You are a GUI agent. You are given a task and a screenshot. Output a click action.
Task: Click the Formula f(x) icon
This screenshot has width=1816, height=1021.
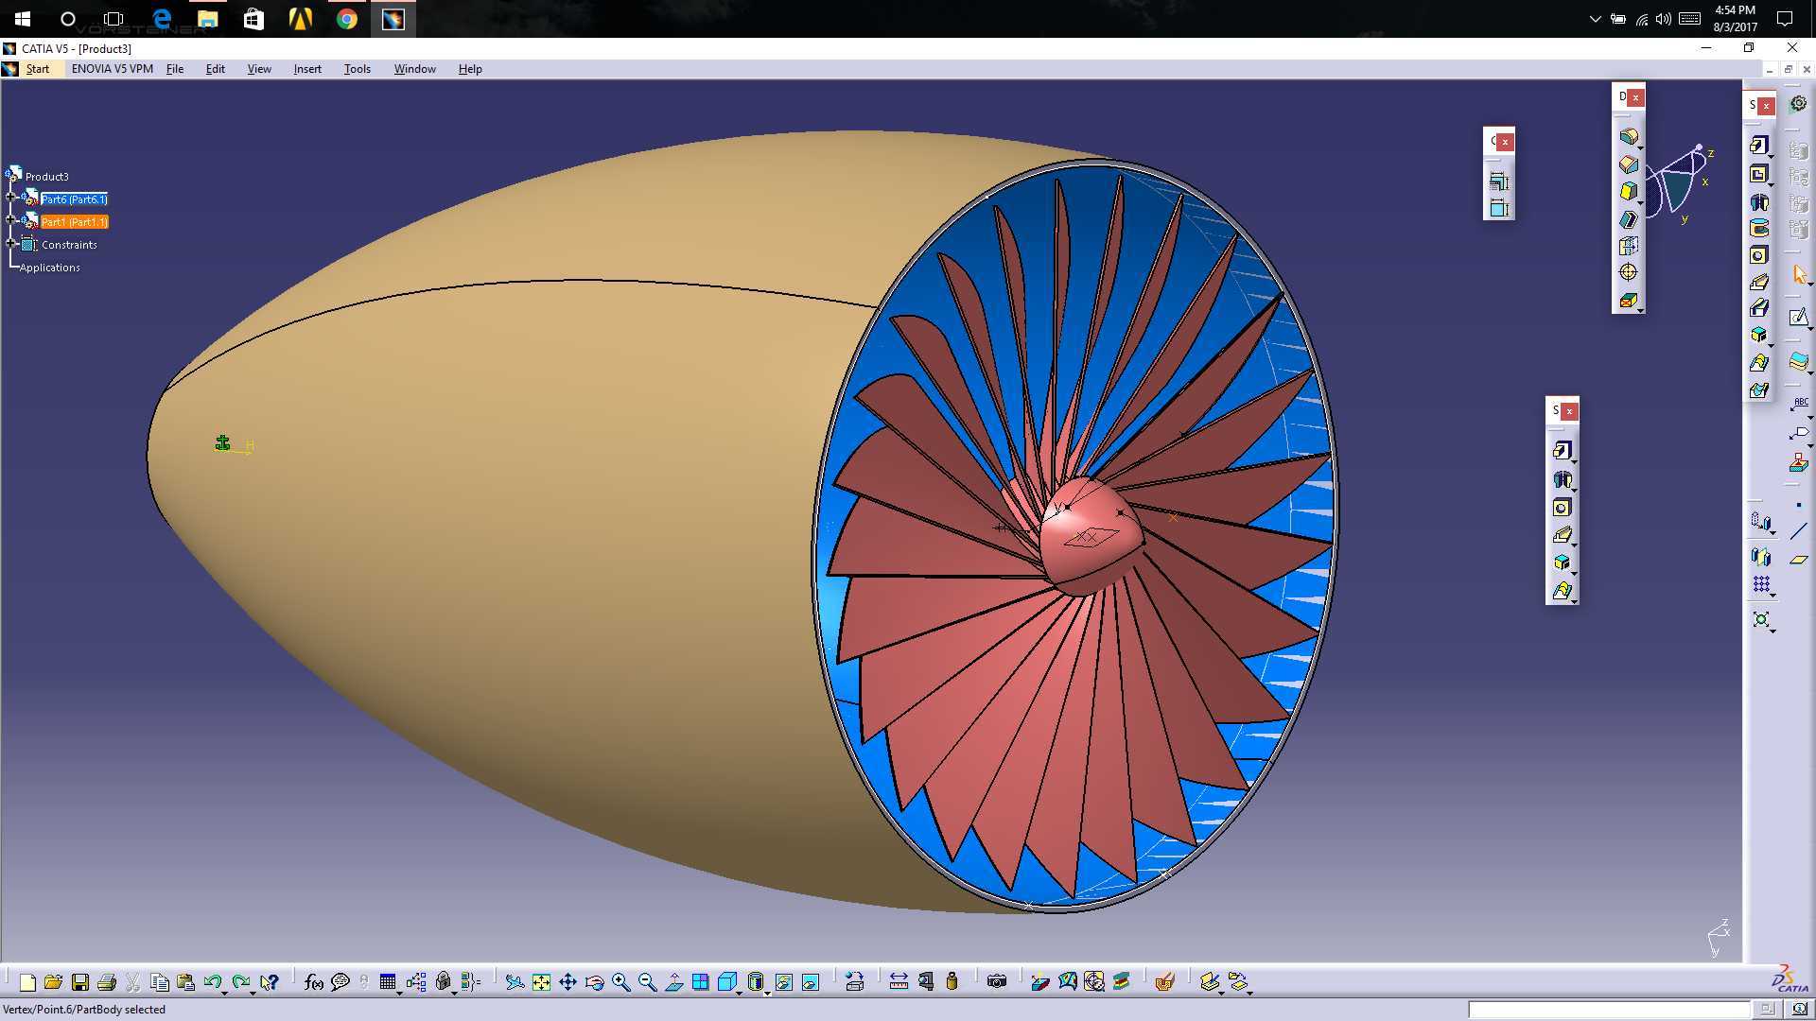[x=314, y=982]
